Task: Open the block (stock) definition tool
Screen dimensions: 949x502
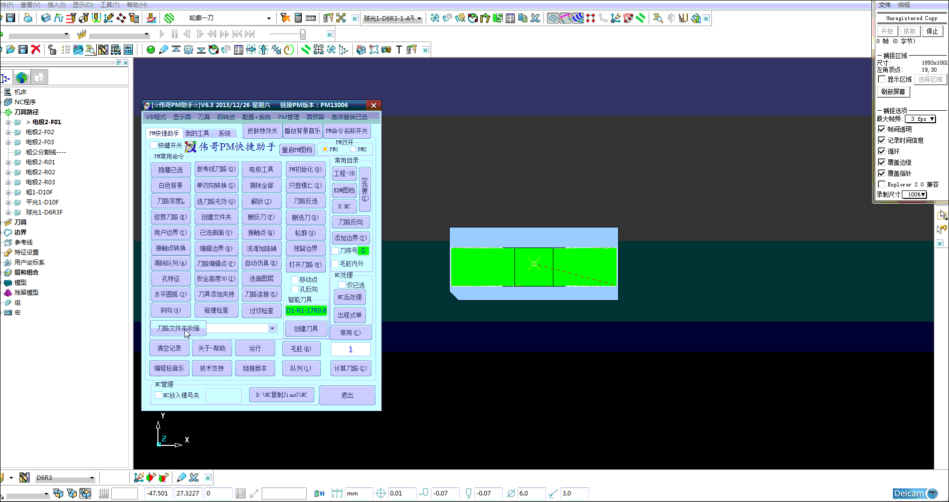Action: [x=46, y=18]
